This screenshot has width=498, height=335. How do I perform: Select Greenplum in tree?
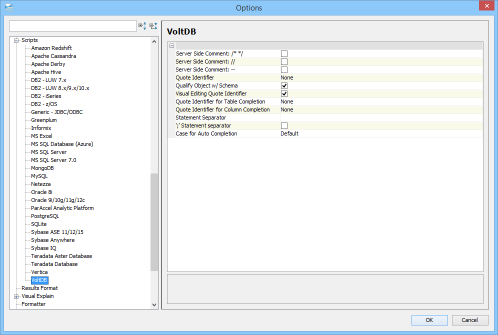(44, 120)
